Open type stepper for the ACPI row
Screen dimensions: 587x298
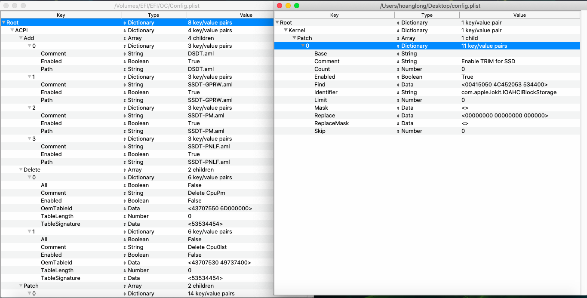(125, 31)
